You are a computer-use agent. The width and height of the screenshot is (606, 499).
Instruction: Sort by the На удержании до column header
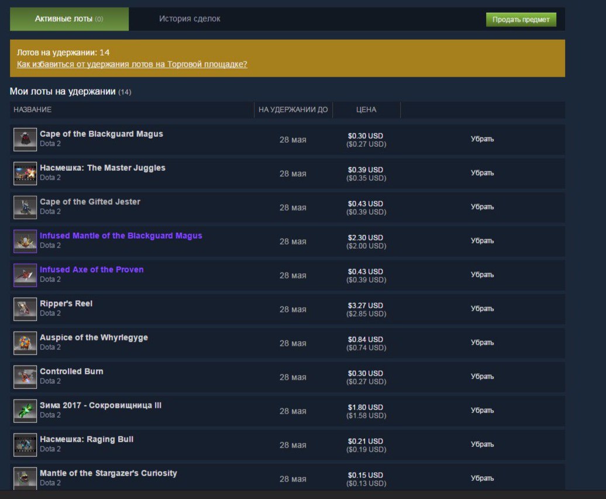[293, 109]
